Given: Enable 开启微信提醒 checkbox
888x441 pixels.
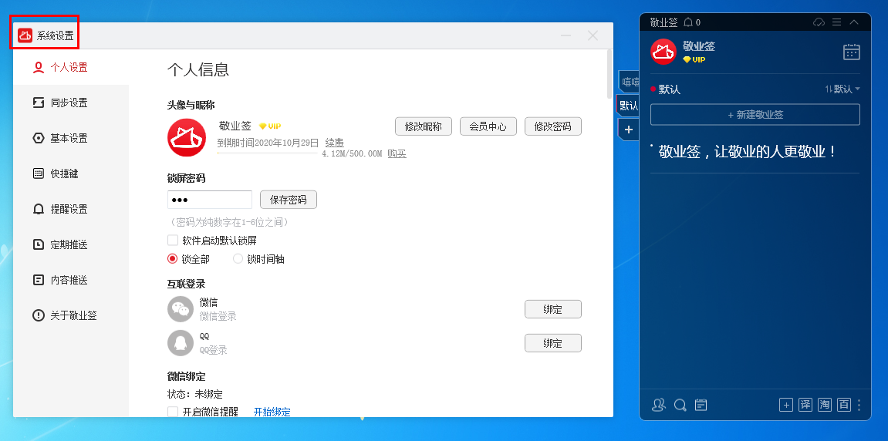Looking at the screenshot, I should [x=173, y=412].
